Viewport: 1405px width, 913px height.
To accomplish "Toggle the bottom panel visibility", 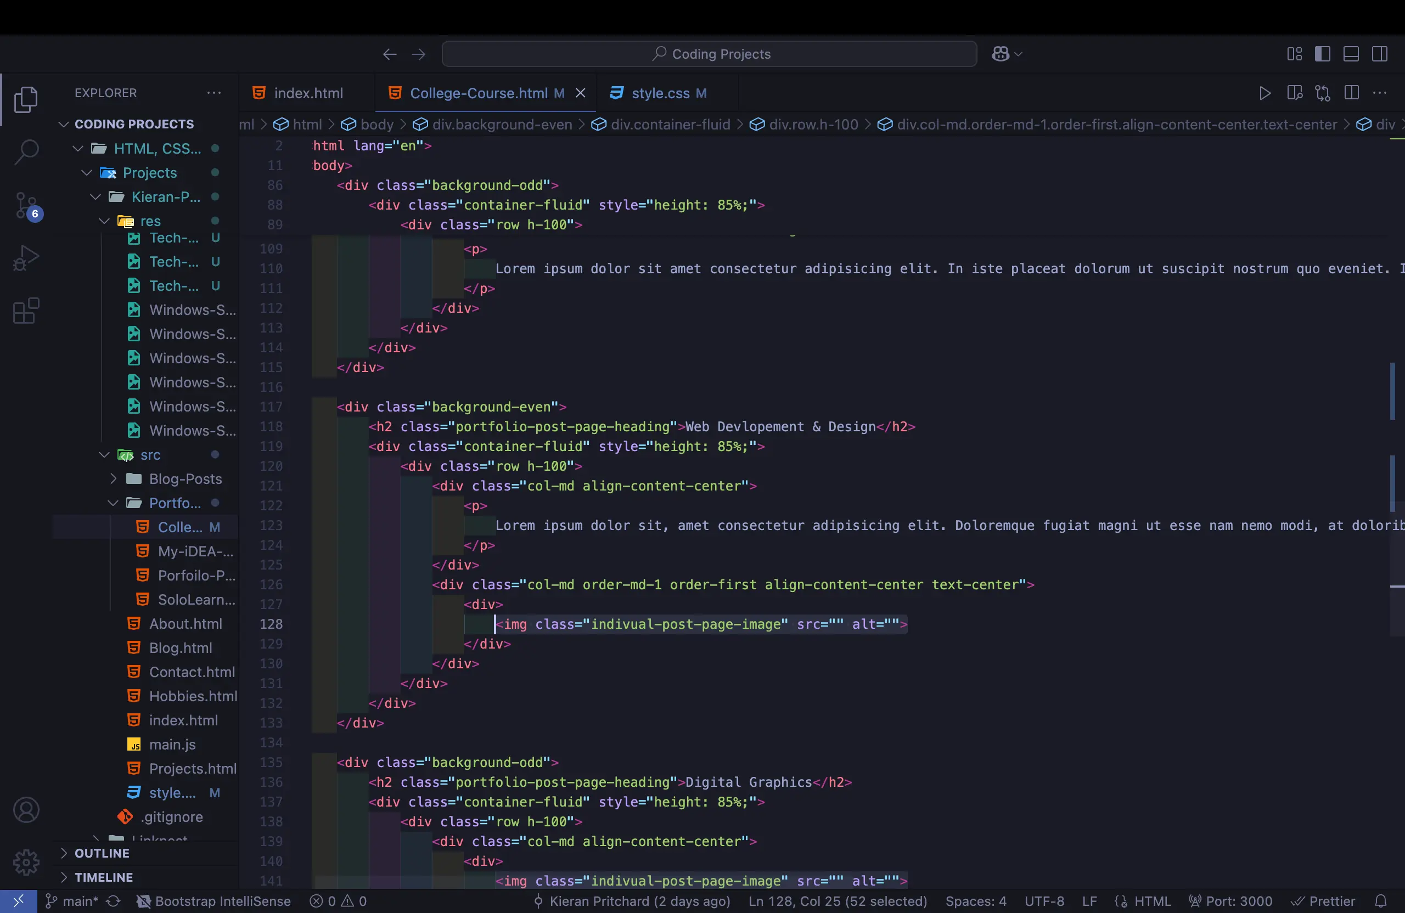I will 1351,54.
